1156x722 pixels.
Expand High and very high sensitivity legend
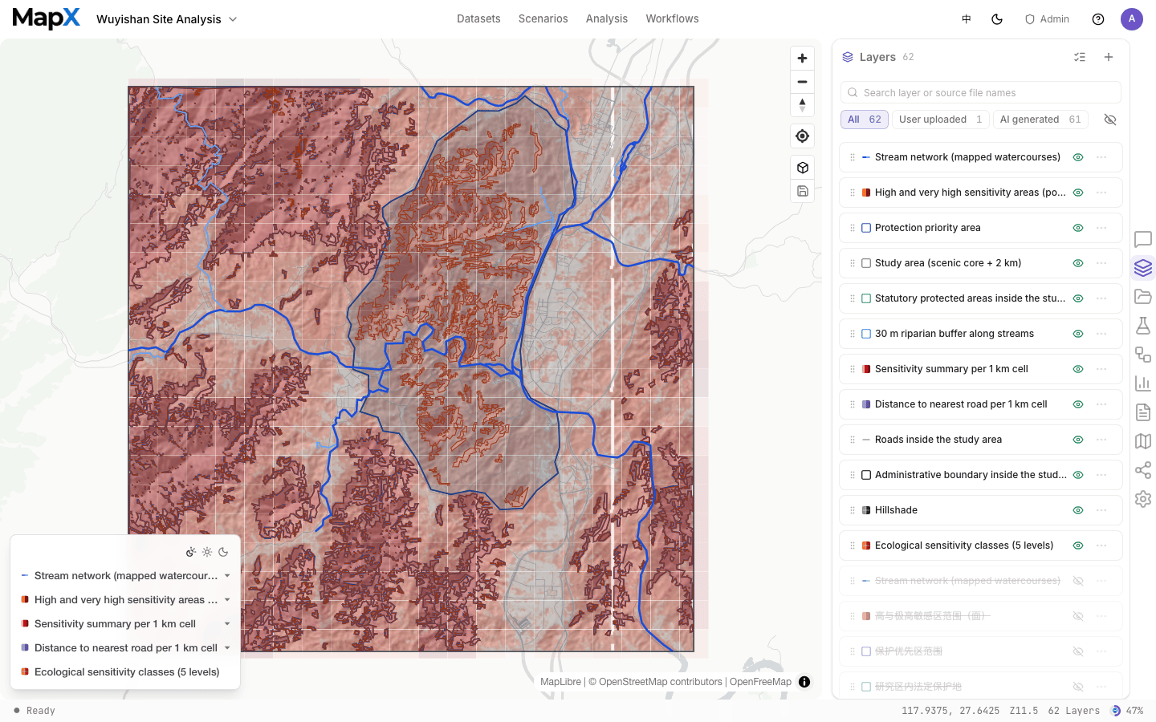[x=227, y=600]
